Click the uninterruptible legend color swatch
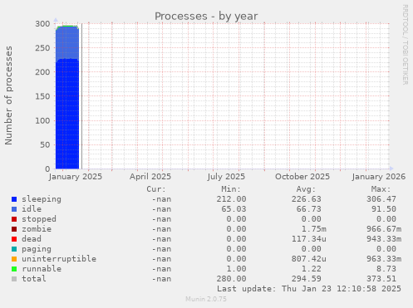Image resolution: width=413 pixels, height=308 pixels. click(x=14, y=259)
